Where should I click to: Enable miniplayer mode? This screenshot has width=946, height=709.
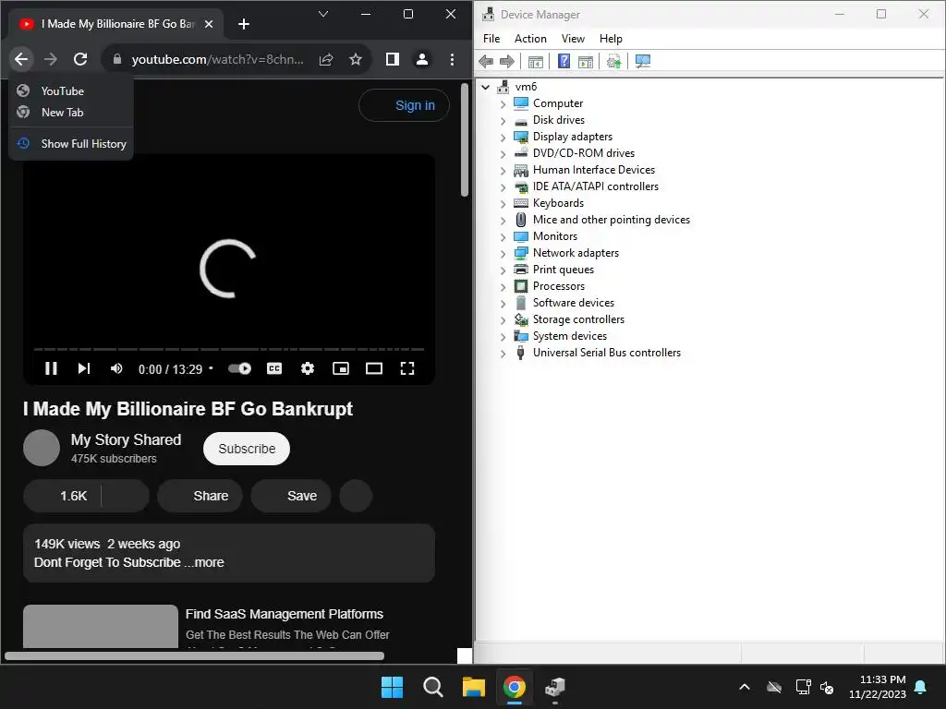coord(341,368)
